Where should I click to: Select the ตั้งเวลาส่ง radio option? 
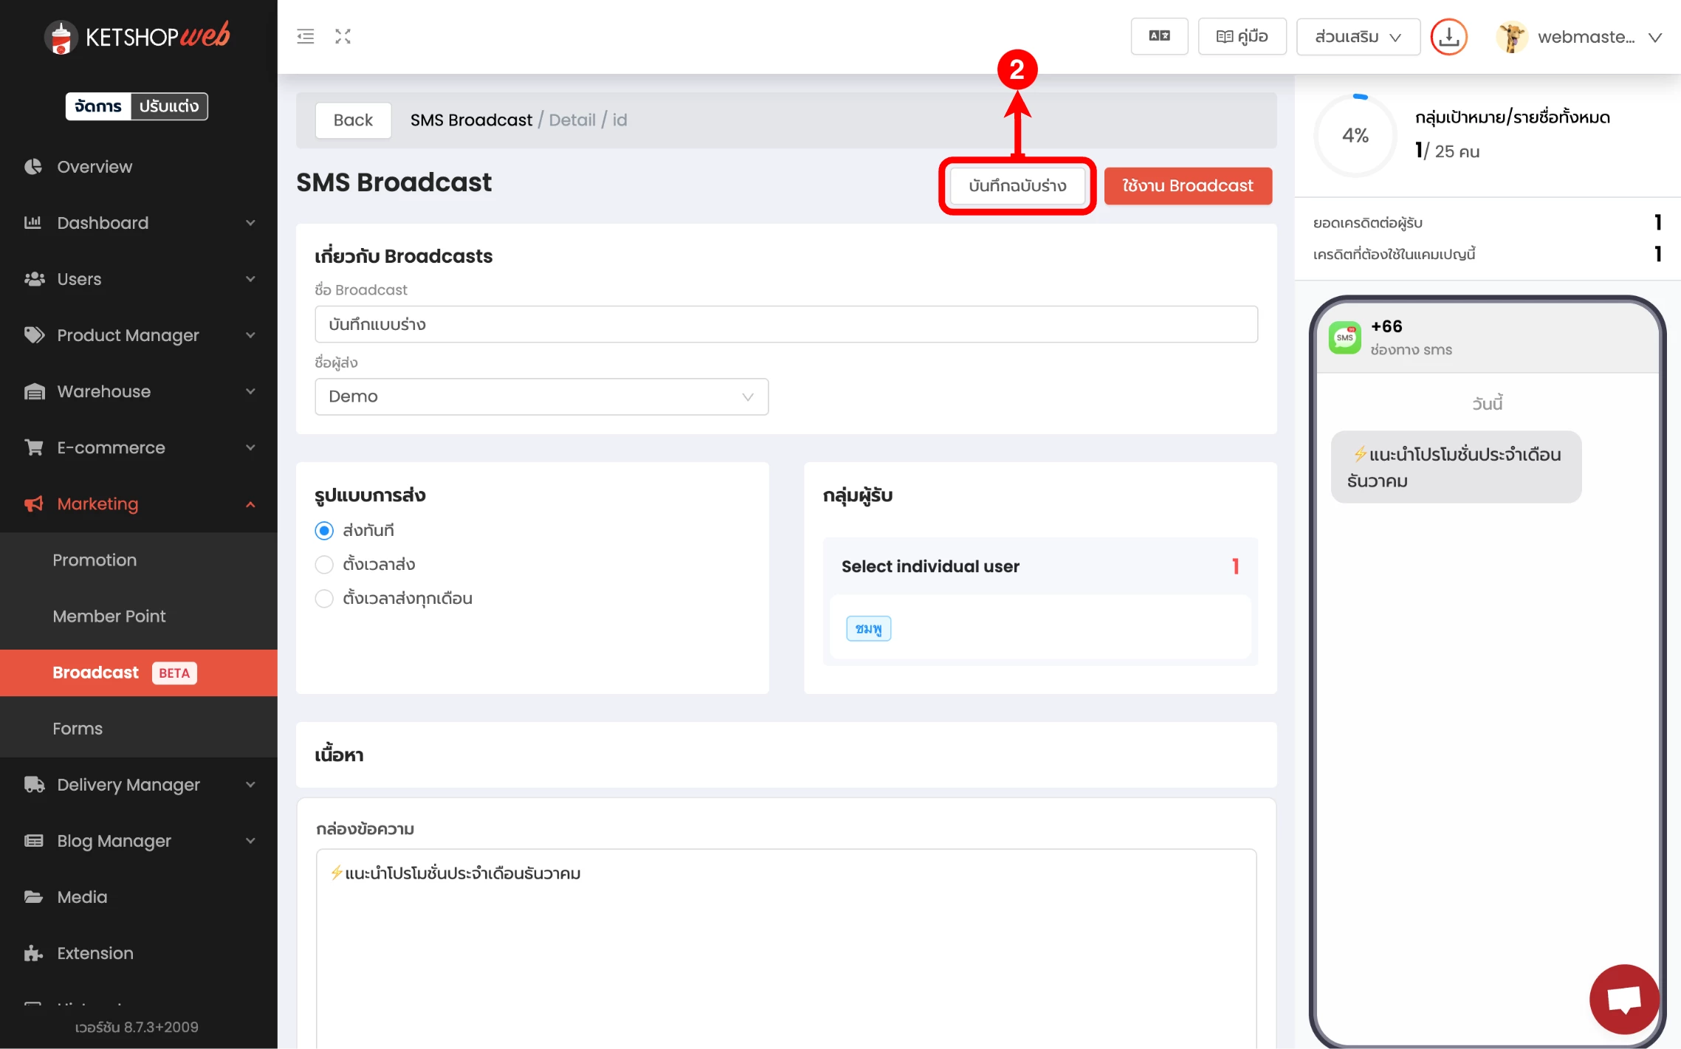324,565
